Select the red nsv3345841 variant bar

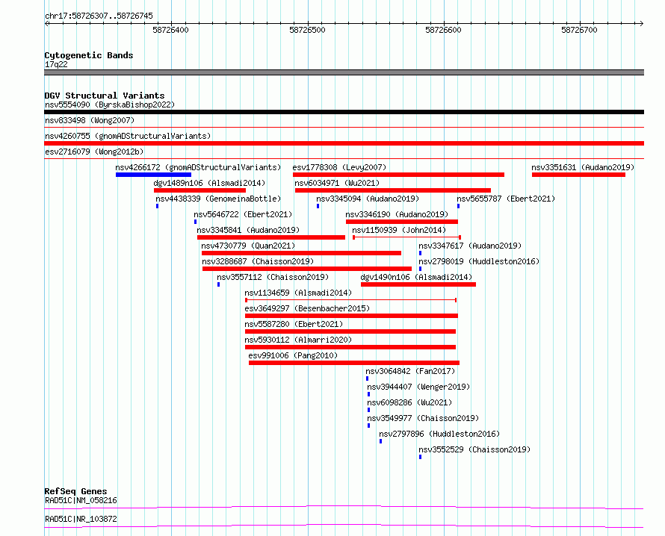click(x=271, y=237)
